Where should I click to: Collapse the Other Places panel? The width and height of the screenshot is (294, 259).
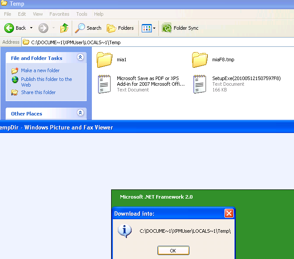[80, 112]
